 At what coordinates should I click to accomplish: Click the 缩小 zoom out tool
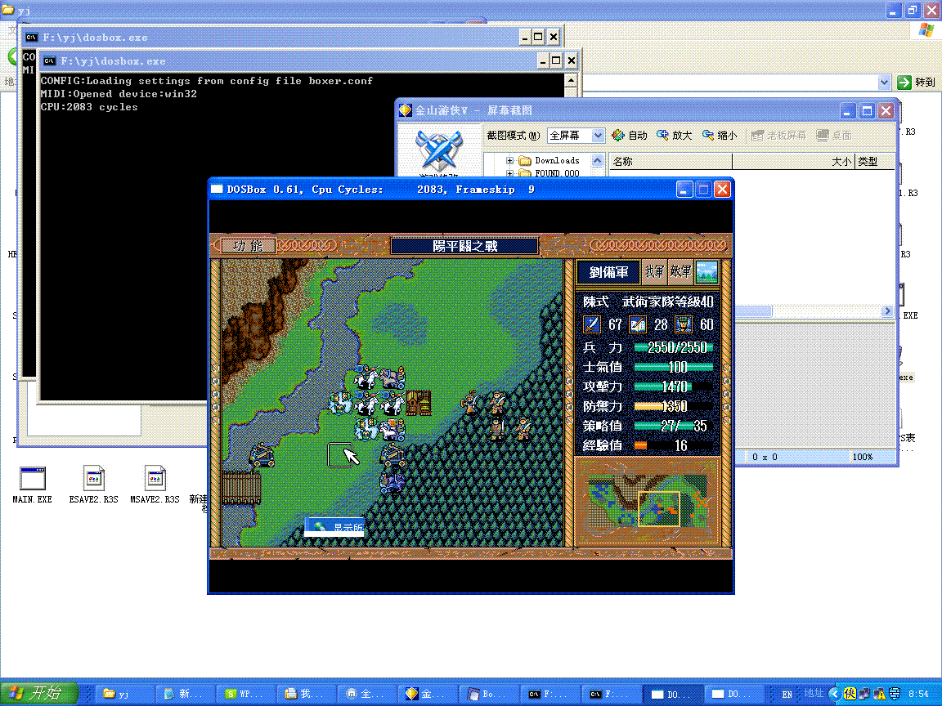[719, 136]
